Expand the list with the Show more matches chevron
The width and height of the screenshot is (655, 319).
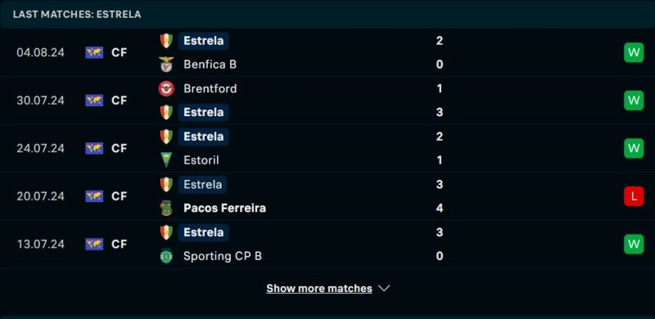[x=383, y=289]
